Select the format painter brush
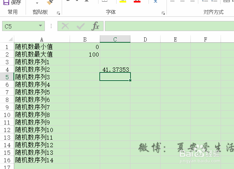Image resolution: width=234 pixels, height=169 pixels. pos(50,2)
